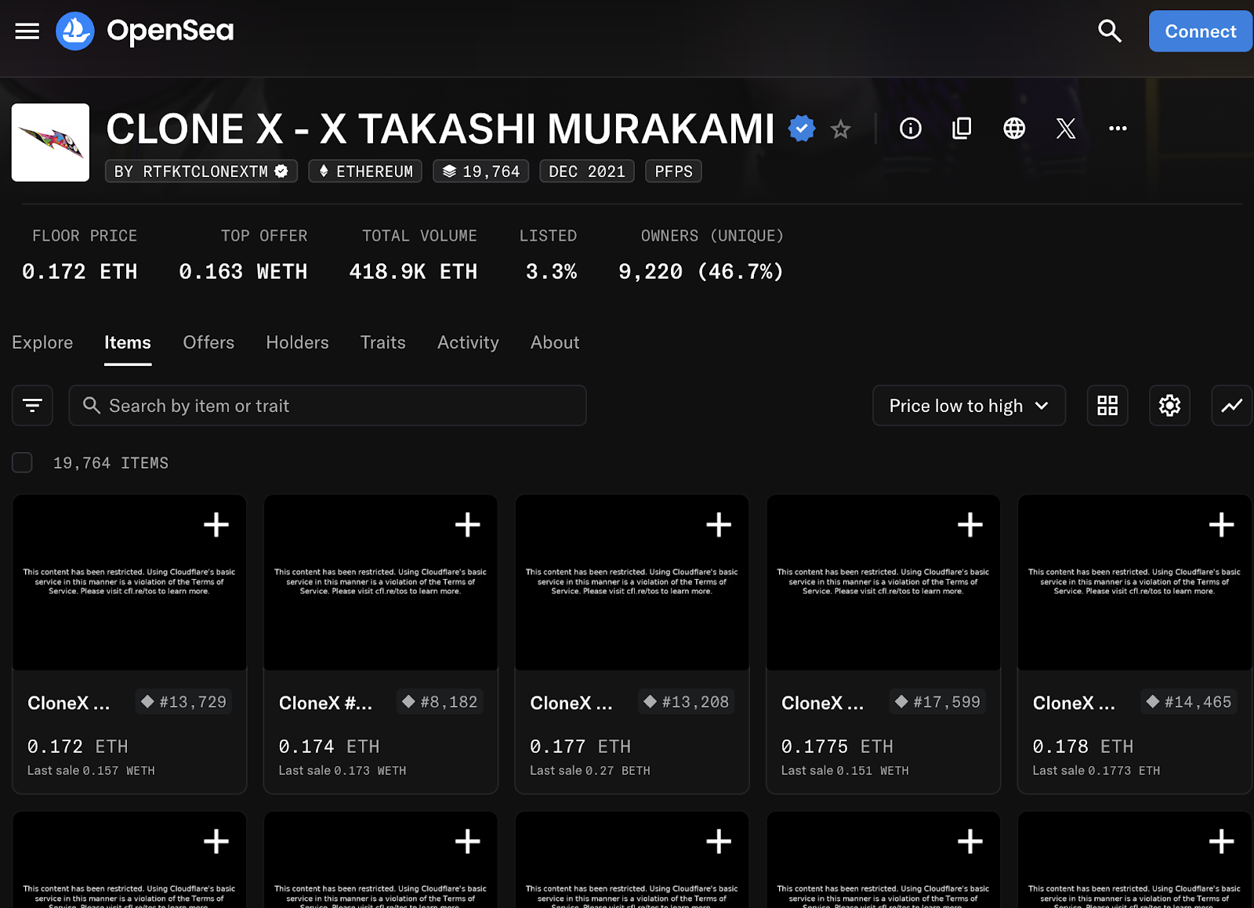The image size is (1254, 908).
Task: Check the select-all items checkbox
Action: [22, 463]
